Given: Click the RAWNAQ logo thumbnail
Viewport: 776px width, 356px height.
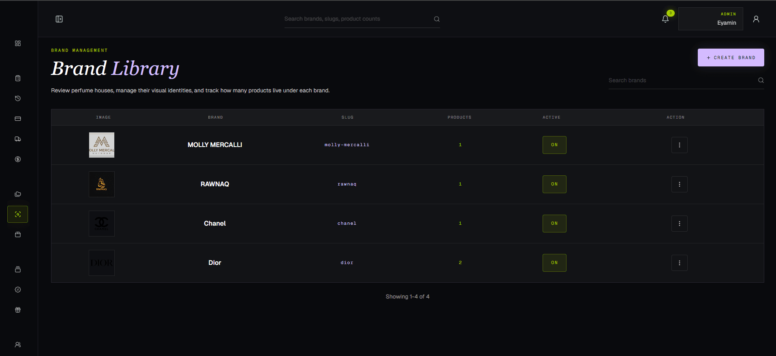Looking at the screenshot, I should coord(102,184).
